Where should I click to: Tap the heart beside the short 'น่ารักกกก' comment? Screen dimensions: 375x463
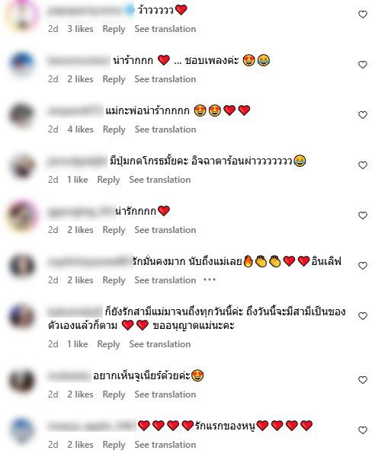(x=362, y=216)
